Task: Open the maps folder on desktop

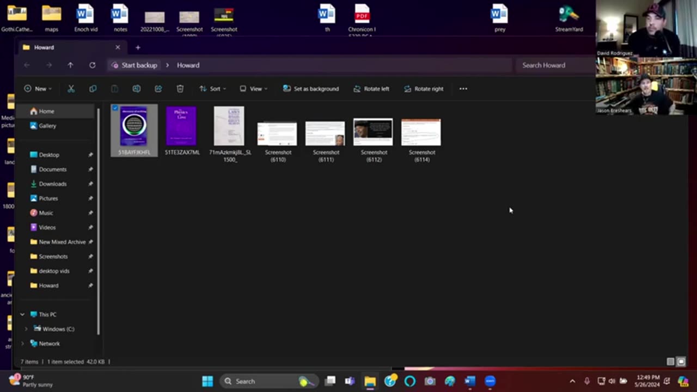Action: [x=52, y=19]
